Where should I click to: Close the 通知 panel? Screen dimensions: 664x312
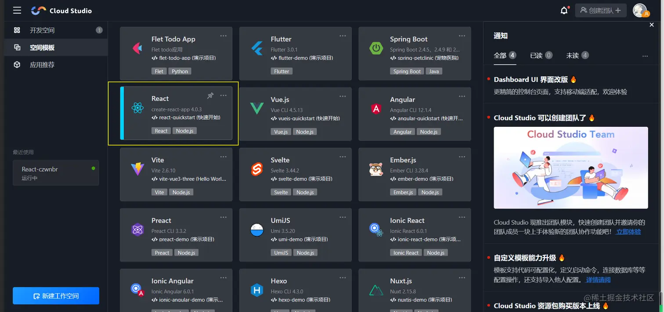tap(652, 25)
